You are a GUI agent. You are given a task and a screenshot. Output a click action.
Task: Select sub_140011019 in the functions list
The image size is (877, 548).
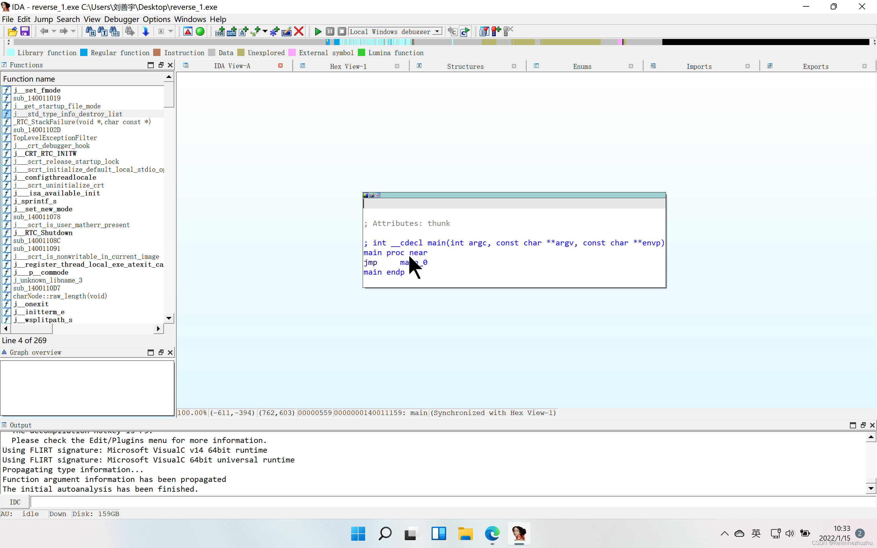37,98
